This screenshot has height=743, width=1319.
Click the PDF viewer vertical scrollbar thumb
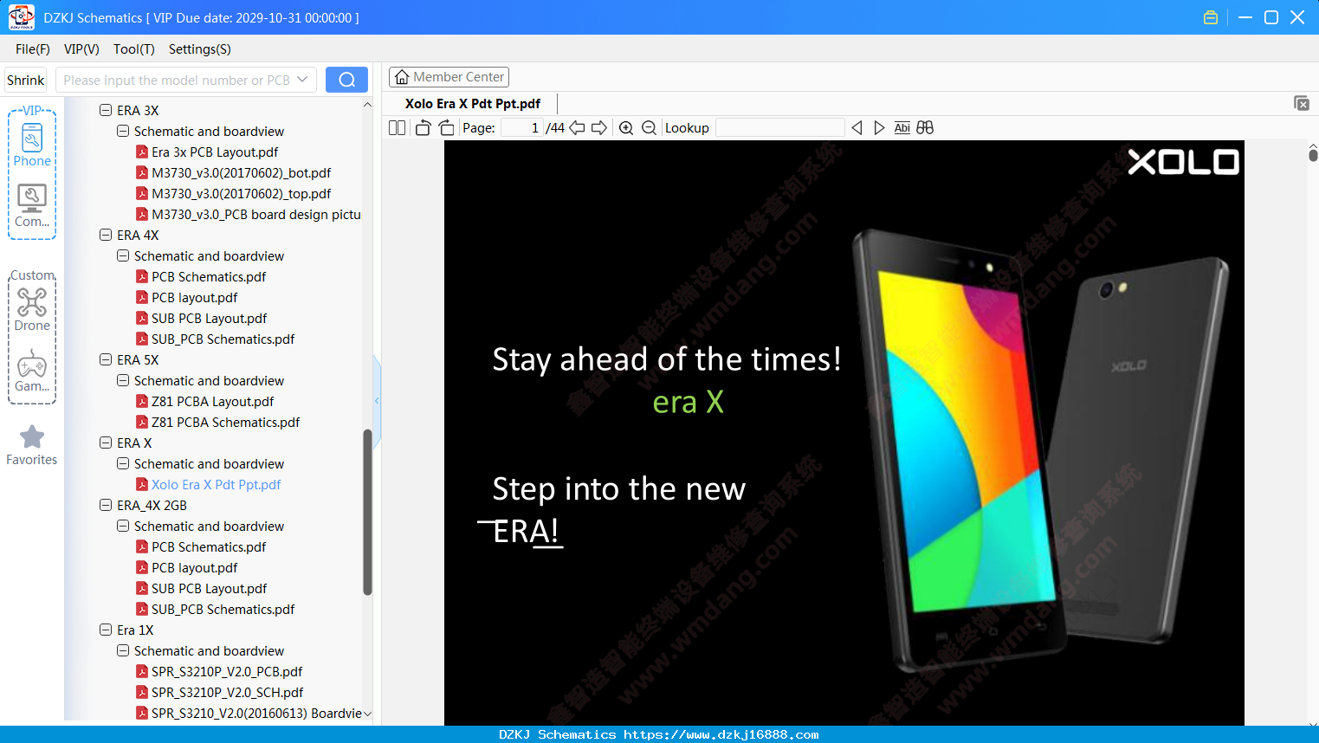click(1313, 155)
